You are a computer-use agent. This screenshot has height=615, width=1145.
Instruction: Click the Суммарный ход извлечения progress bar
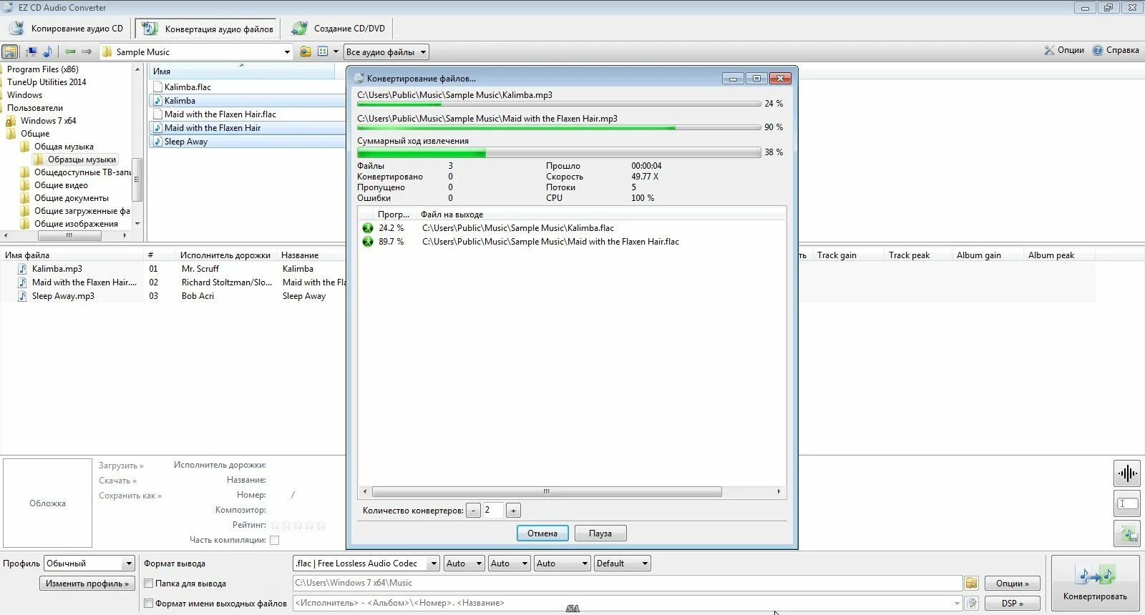pos(559,152)
